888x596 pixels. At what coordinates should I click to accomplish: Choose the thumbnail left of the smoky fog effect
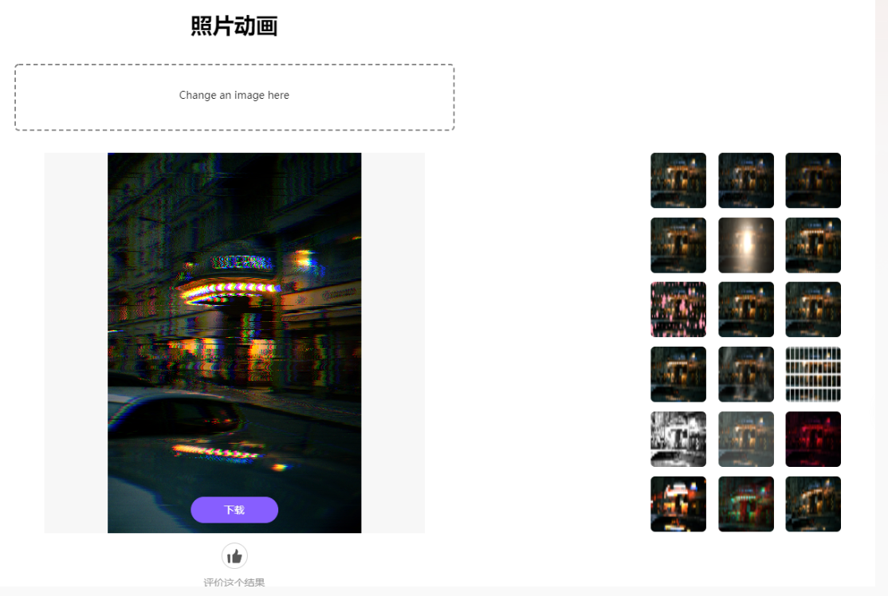pyautogui.click(x=678, y=374)
